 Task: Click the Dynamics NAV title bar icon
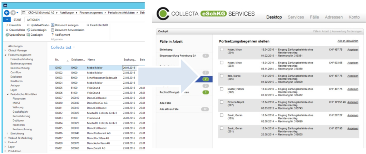(6, 5)
